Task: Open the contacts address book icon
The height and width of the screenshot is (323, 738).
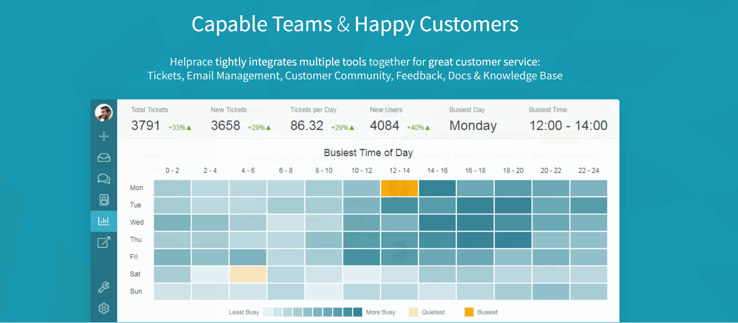Action: [x=104, y=200]
